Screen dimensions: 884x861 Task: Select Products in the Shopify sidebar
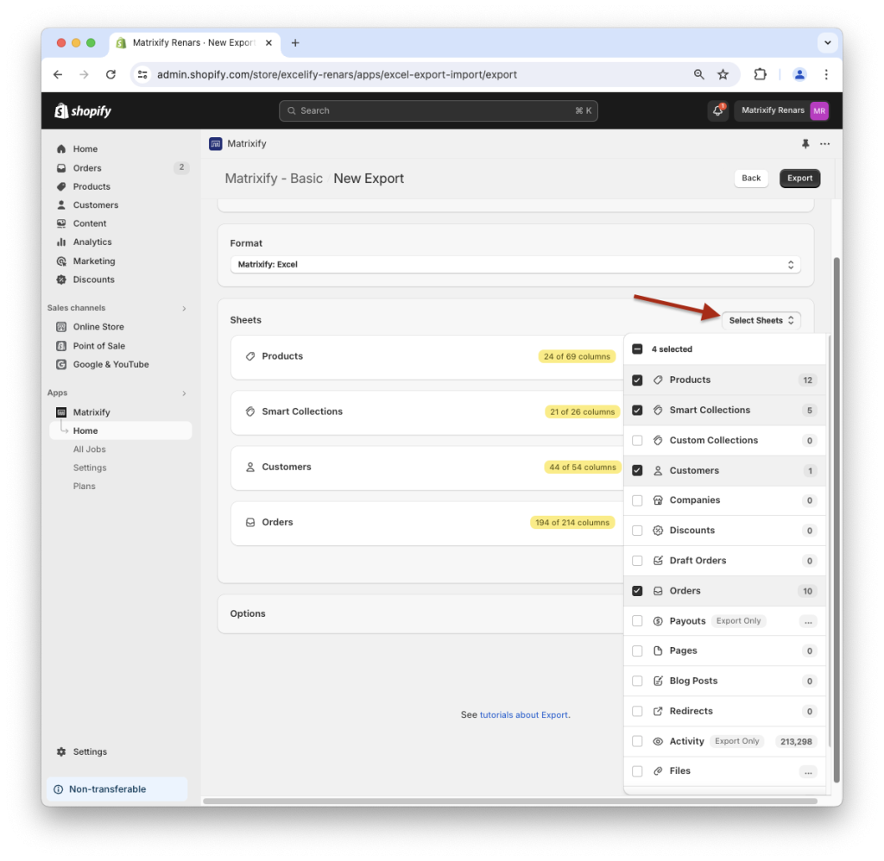tap(90, 186)
